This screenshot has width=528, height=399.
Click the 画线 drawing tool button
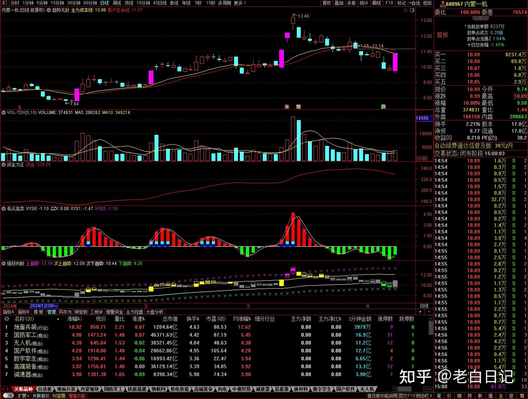(377, 3)
